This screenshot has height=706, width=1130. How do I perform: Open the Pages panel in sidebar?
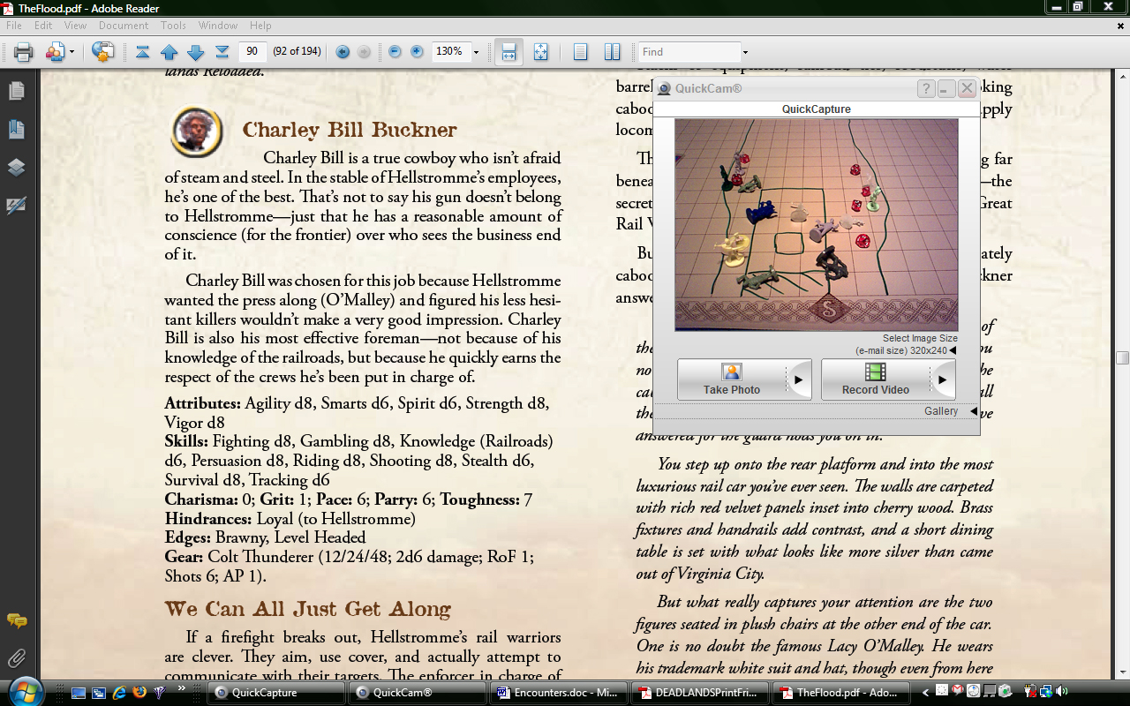[16, 91]
